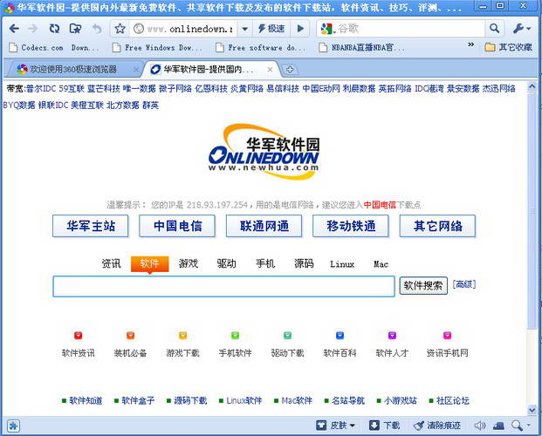Open the wrench settings menu

click(521, 29)
